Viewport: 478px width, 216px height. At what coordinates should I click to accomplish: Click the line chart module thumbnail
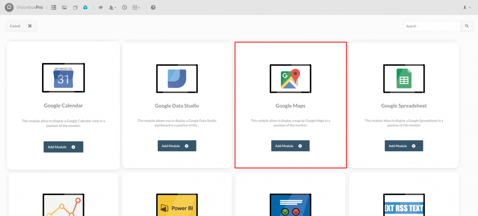pyautogui.click(x=63, y=205)
